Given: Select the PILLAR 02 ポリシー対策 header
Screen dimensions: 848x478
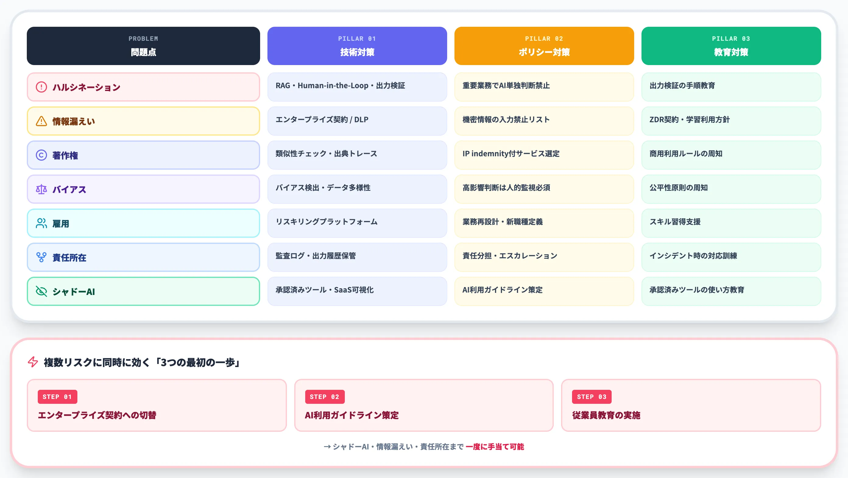Looking at the screenshot, I should click(544, 46).
